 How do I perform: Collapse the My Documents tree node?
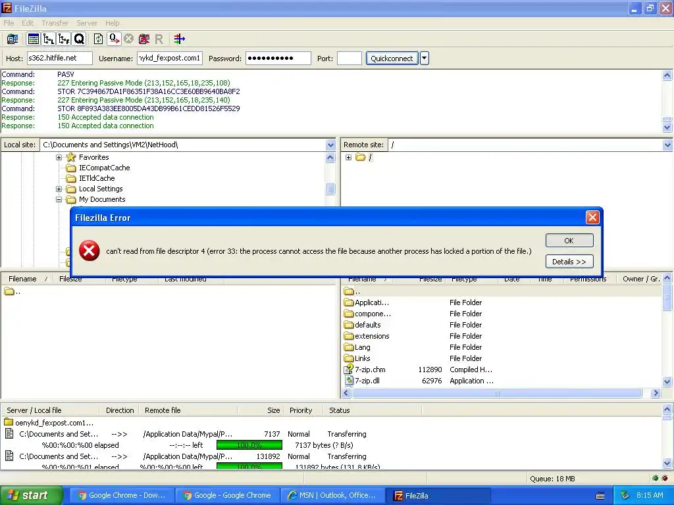(x=59, y=199)
